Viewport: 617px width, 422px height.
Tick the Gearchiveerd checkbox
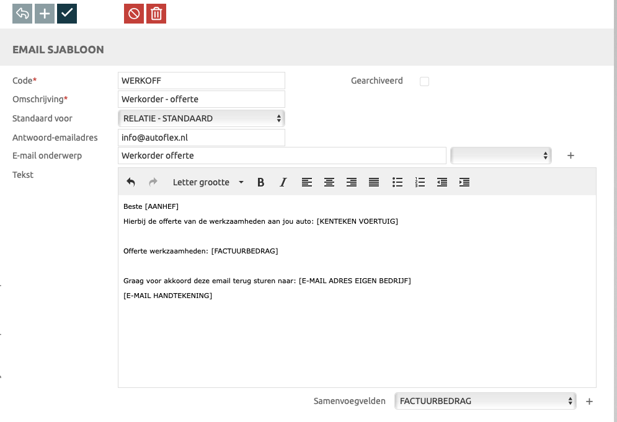424,81
